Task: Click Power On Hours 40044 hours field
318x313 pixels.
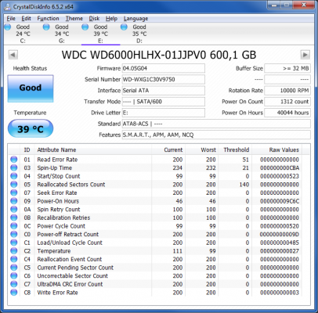Action: [x=287, y=113]
